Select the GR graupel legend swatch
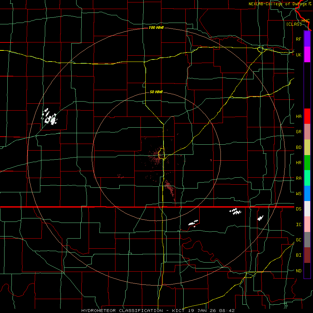Screen dimensions: 313x313 307,131
